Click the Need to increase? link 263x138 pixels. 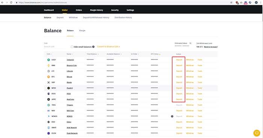click(x=211, y=47)
